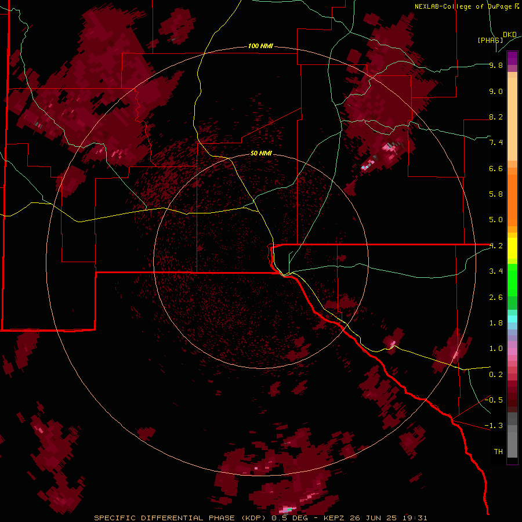
Task: Click the 1.8 value on the color scale
Action: coord(496,323)
